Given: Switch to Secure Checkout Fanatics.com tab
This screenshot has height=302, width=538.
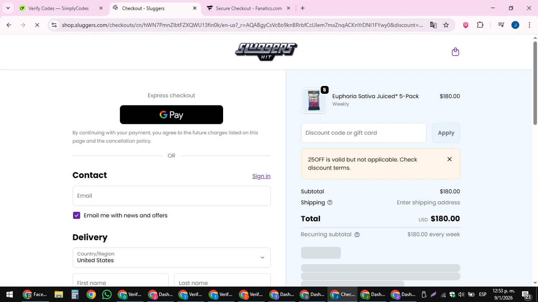Looking at the screenshot, I should [x=249, y=8].
